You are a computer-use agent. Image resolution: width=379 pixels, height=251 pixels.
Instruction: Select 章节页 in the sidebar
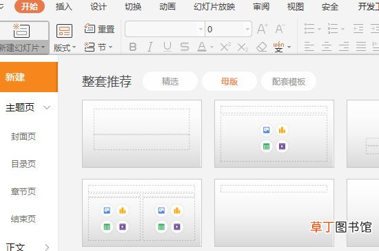click(23, 191)
